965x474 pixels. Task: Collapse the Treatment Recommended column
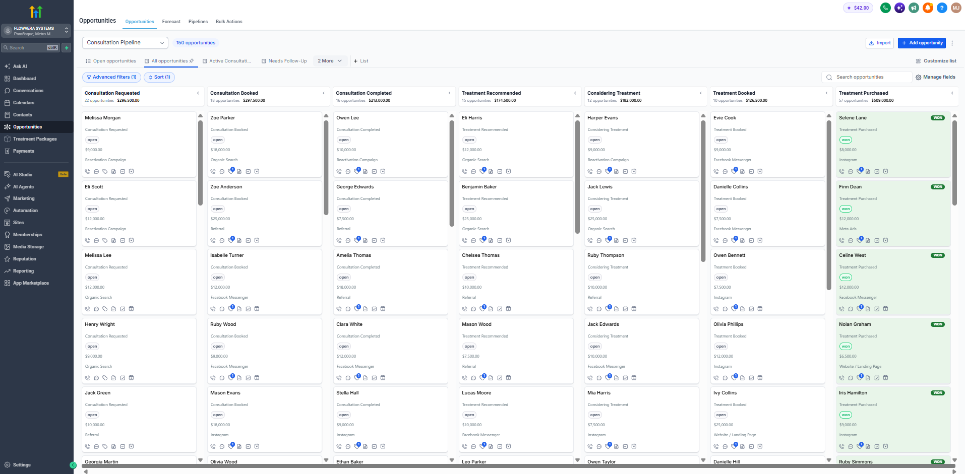pos(575,93)
